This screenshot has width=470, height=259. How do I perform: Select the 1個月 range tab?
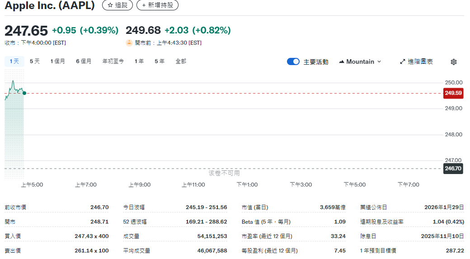click(x=57, y=61)
